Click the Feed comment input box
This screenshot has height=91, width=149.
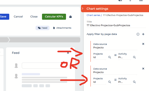(x=44, y=66)
